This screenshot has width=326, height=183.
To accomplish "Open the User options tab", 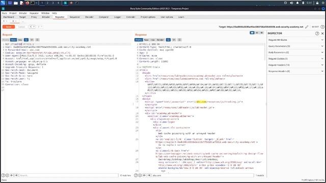I will pos(167,17).
